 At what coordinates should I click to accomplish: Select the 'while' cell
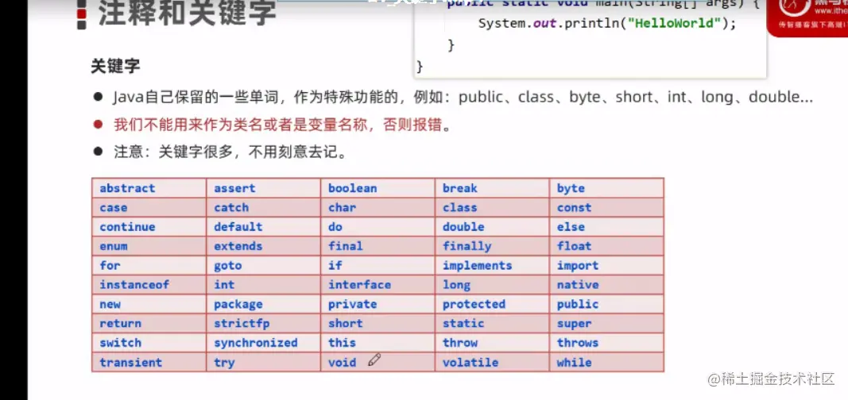tap(607, 362)
